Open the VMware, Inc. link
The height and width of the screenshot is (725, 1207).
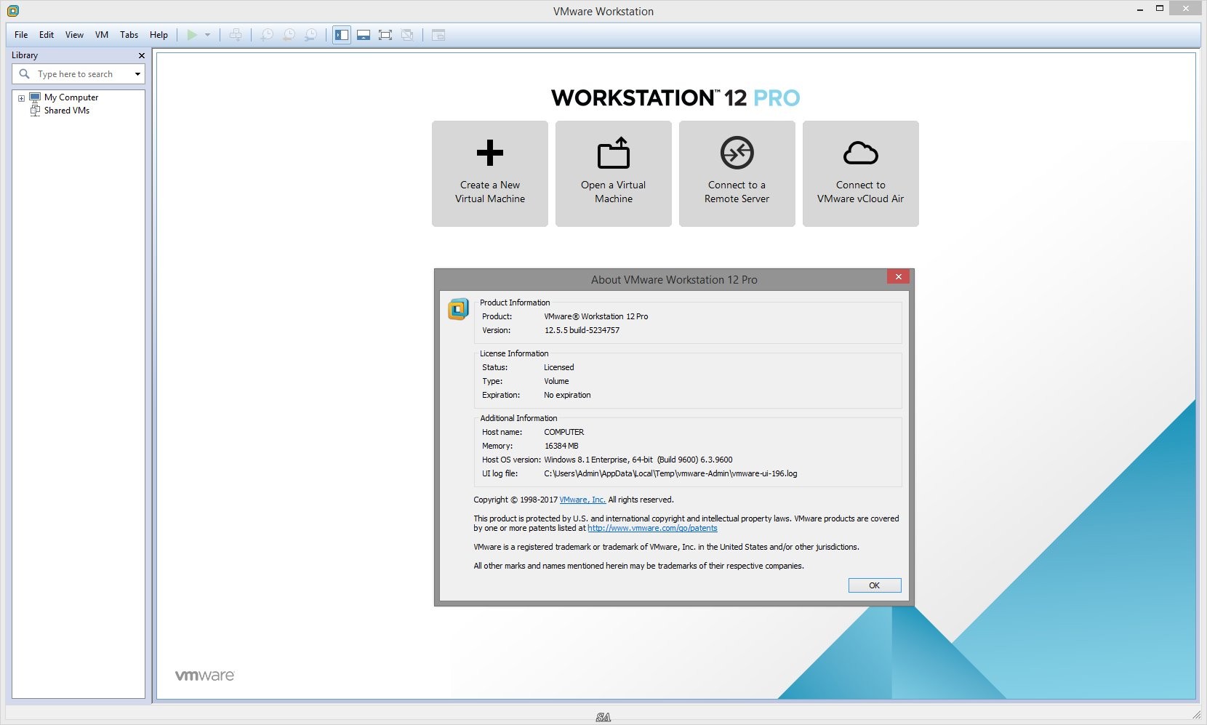582,500
